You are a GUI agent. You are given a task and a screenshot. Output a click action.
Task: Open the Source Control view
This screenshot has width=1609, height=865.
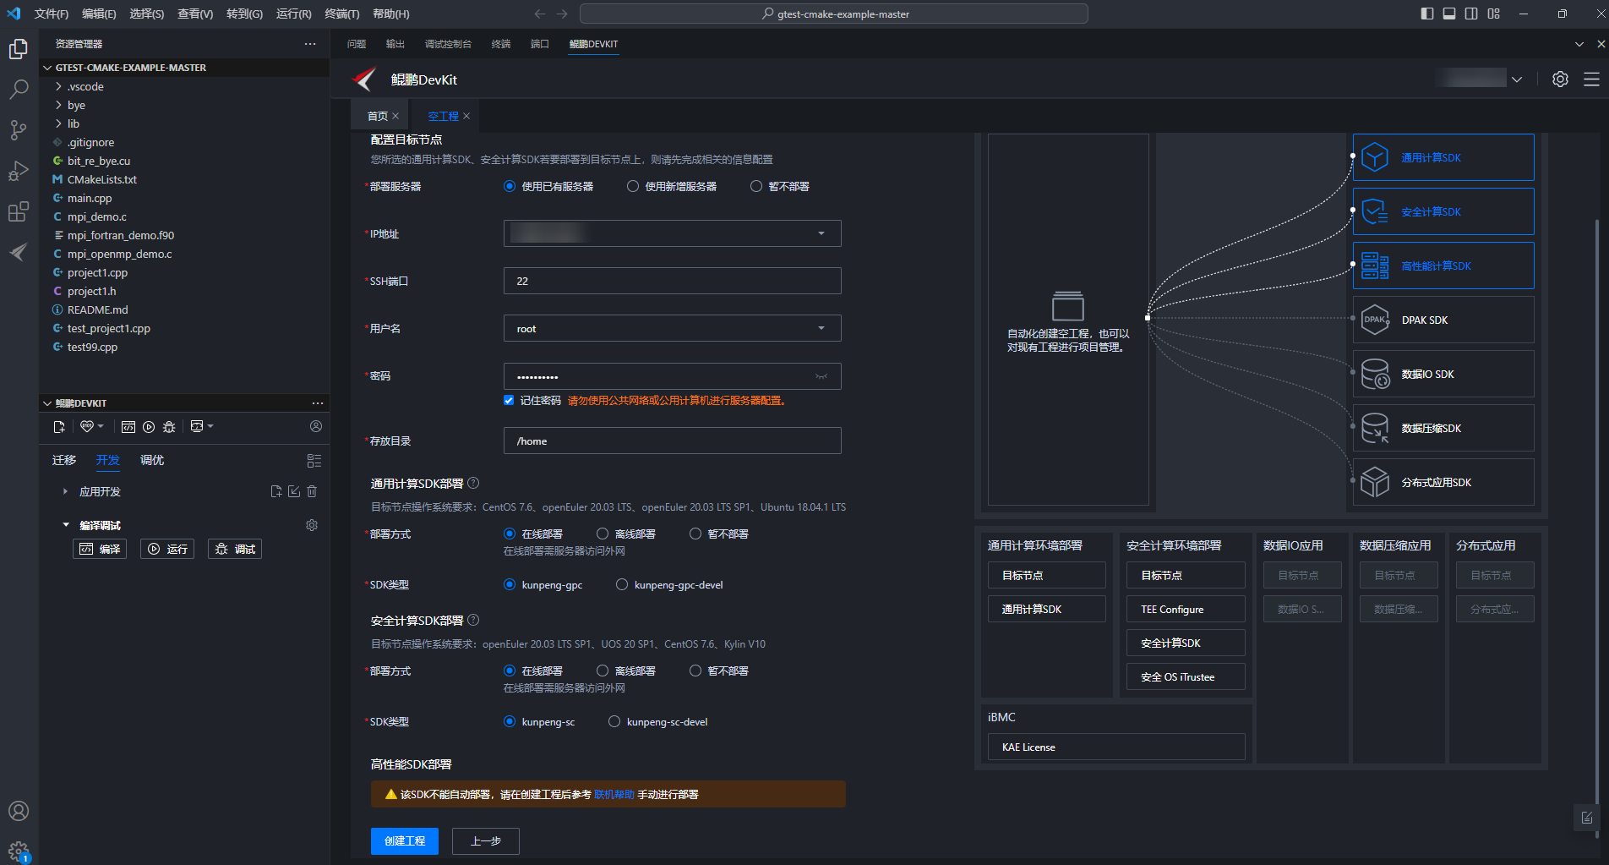click(19, 129)
